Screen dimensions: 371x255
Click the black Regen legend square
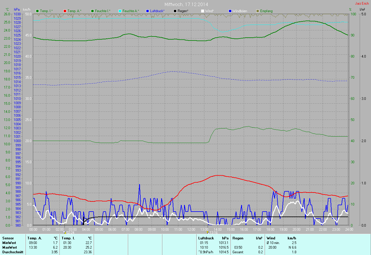pos(175,11)
